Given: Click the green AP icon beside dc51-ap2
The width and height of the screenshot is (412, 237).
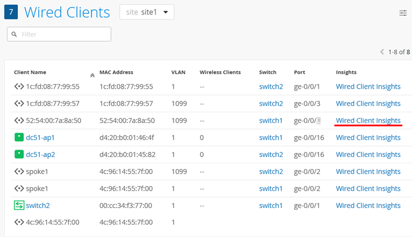Looking at the screenshot, I should point(19,155).
